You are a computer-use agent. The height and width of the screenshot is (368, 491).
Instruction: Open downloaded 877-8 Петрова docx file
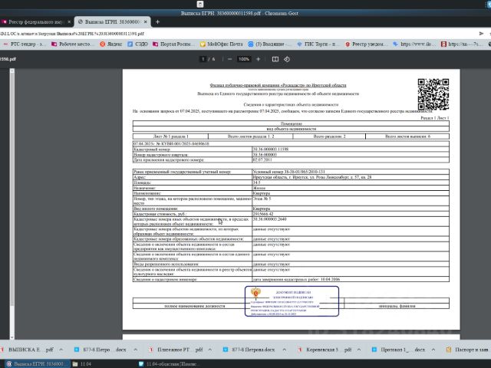tap(249, 350)
